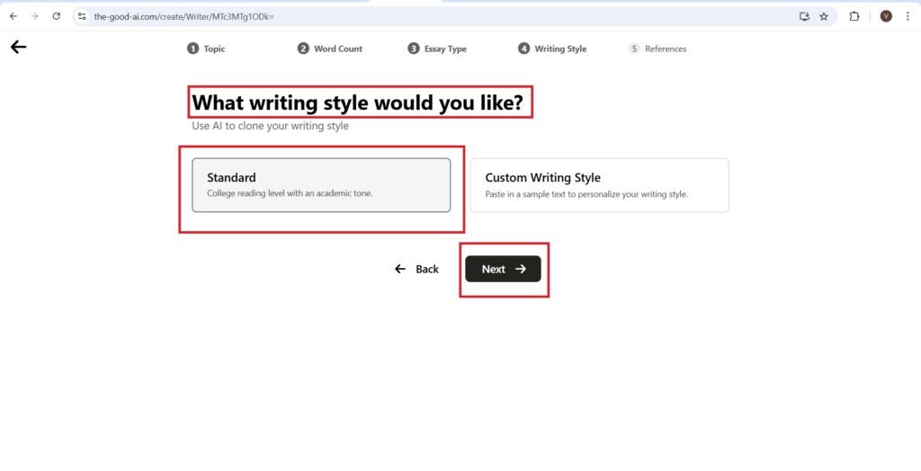This screenshot has width=921, height=471.
Task: Open site information icon in address bar
Action: [x=82, y=16]
